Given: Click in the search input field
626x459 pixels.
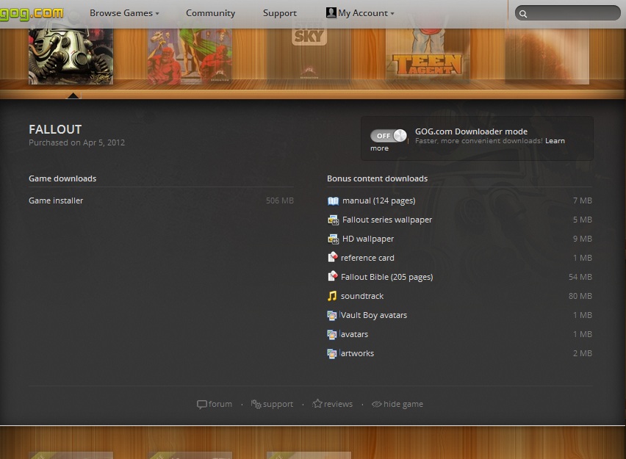Looking at the screenshot, I should click(568, 13).
